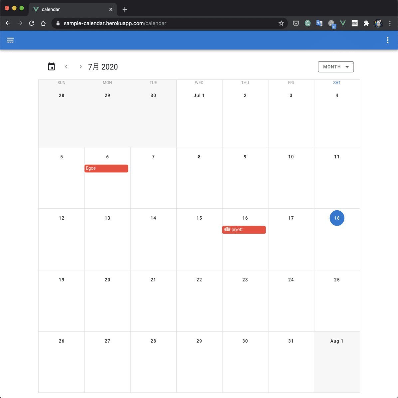Open Pocket extension
This screenshot has height=398, width=398.
tap(296, 23)
